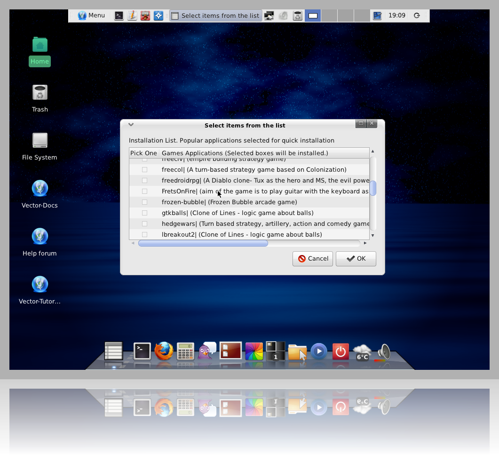Screen dimensions: 499x455
Task: Open Firefox from the bottom dock
Action: pos(164,351)
